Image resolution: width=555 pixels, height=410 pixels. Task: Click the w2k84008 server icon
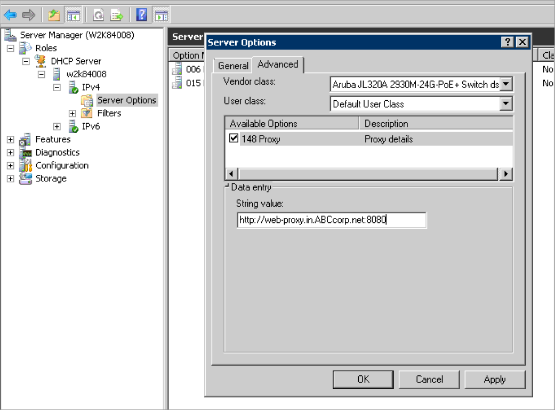point(57,74)
